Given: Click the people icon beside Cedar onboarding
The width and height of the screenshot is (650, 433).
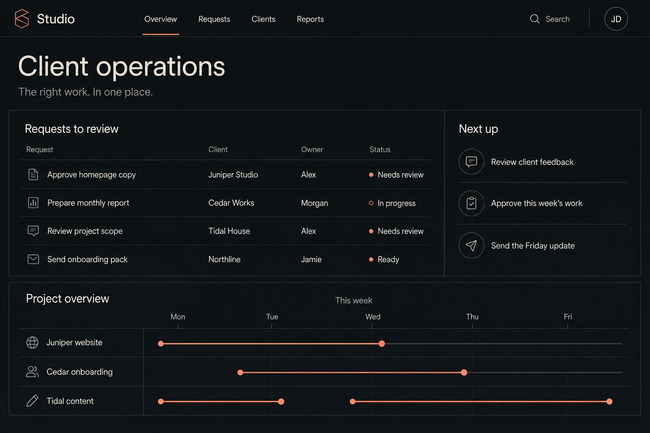Looking at the screenshot, I should (x=32, y=372).
